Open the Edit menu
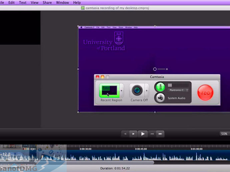The height and width of the screenshot is (172, 230). (11, 2)
